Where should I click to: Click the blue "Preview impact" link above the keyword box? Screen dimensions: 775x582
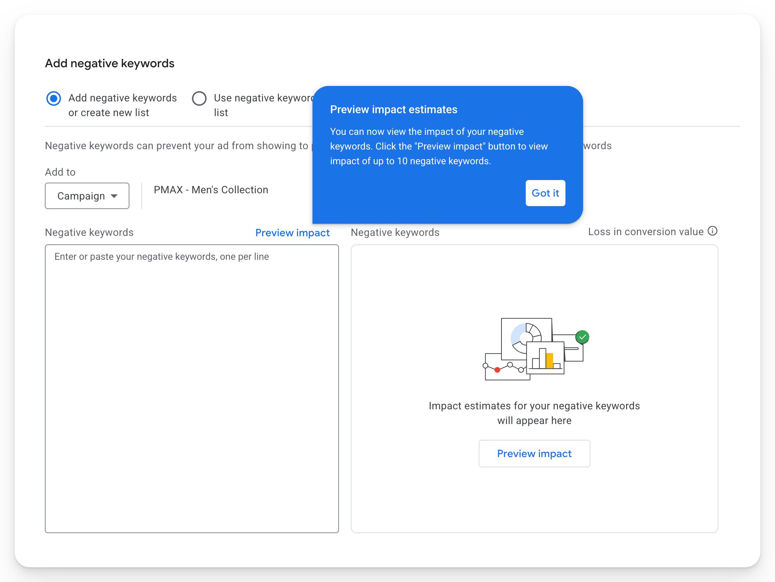click(x=292, y=232)
